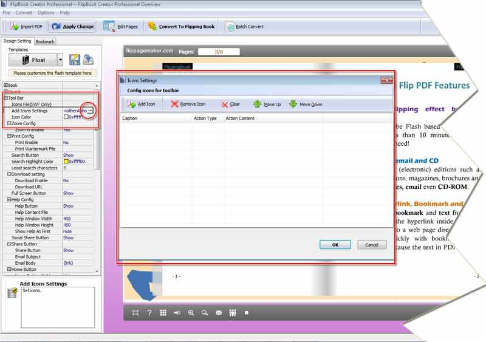The width and height of the screenshot is (486, 342).
Task: Select the Show Help At First row
Action: [x=49, y=231]
